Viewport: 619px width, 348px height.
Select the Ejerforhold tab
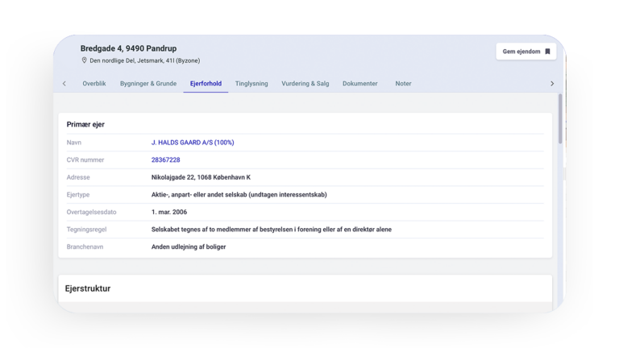206,84
